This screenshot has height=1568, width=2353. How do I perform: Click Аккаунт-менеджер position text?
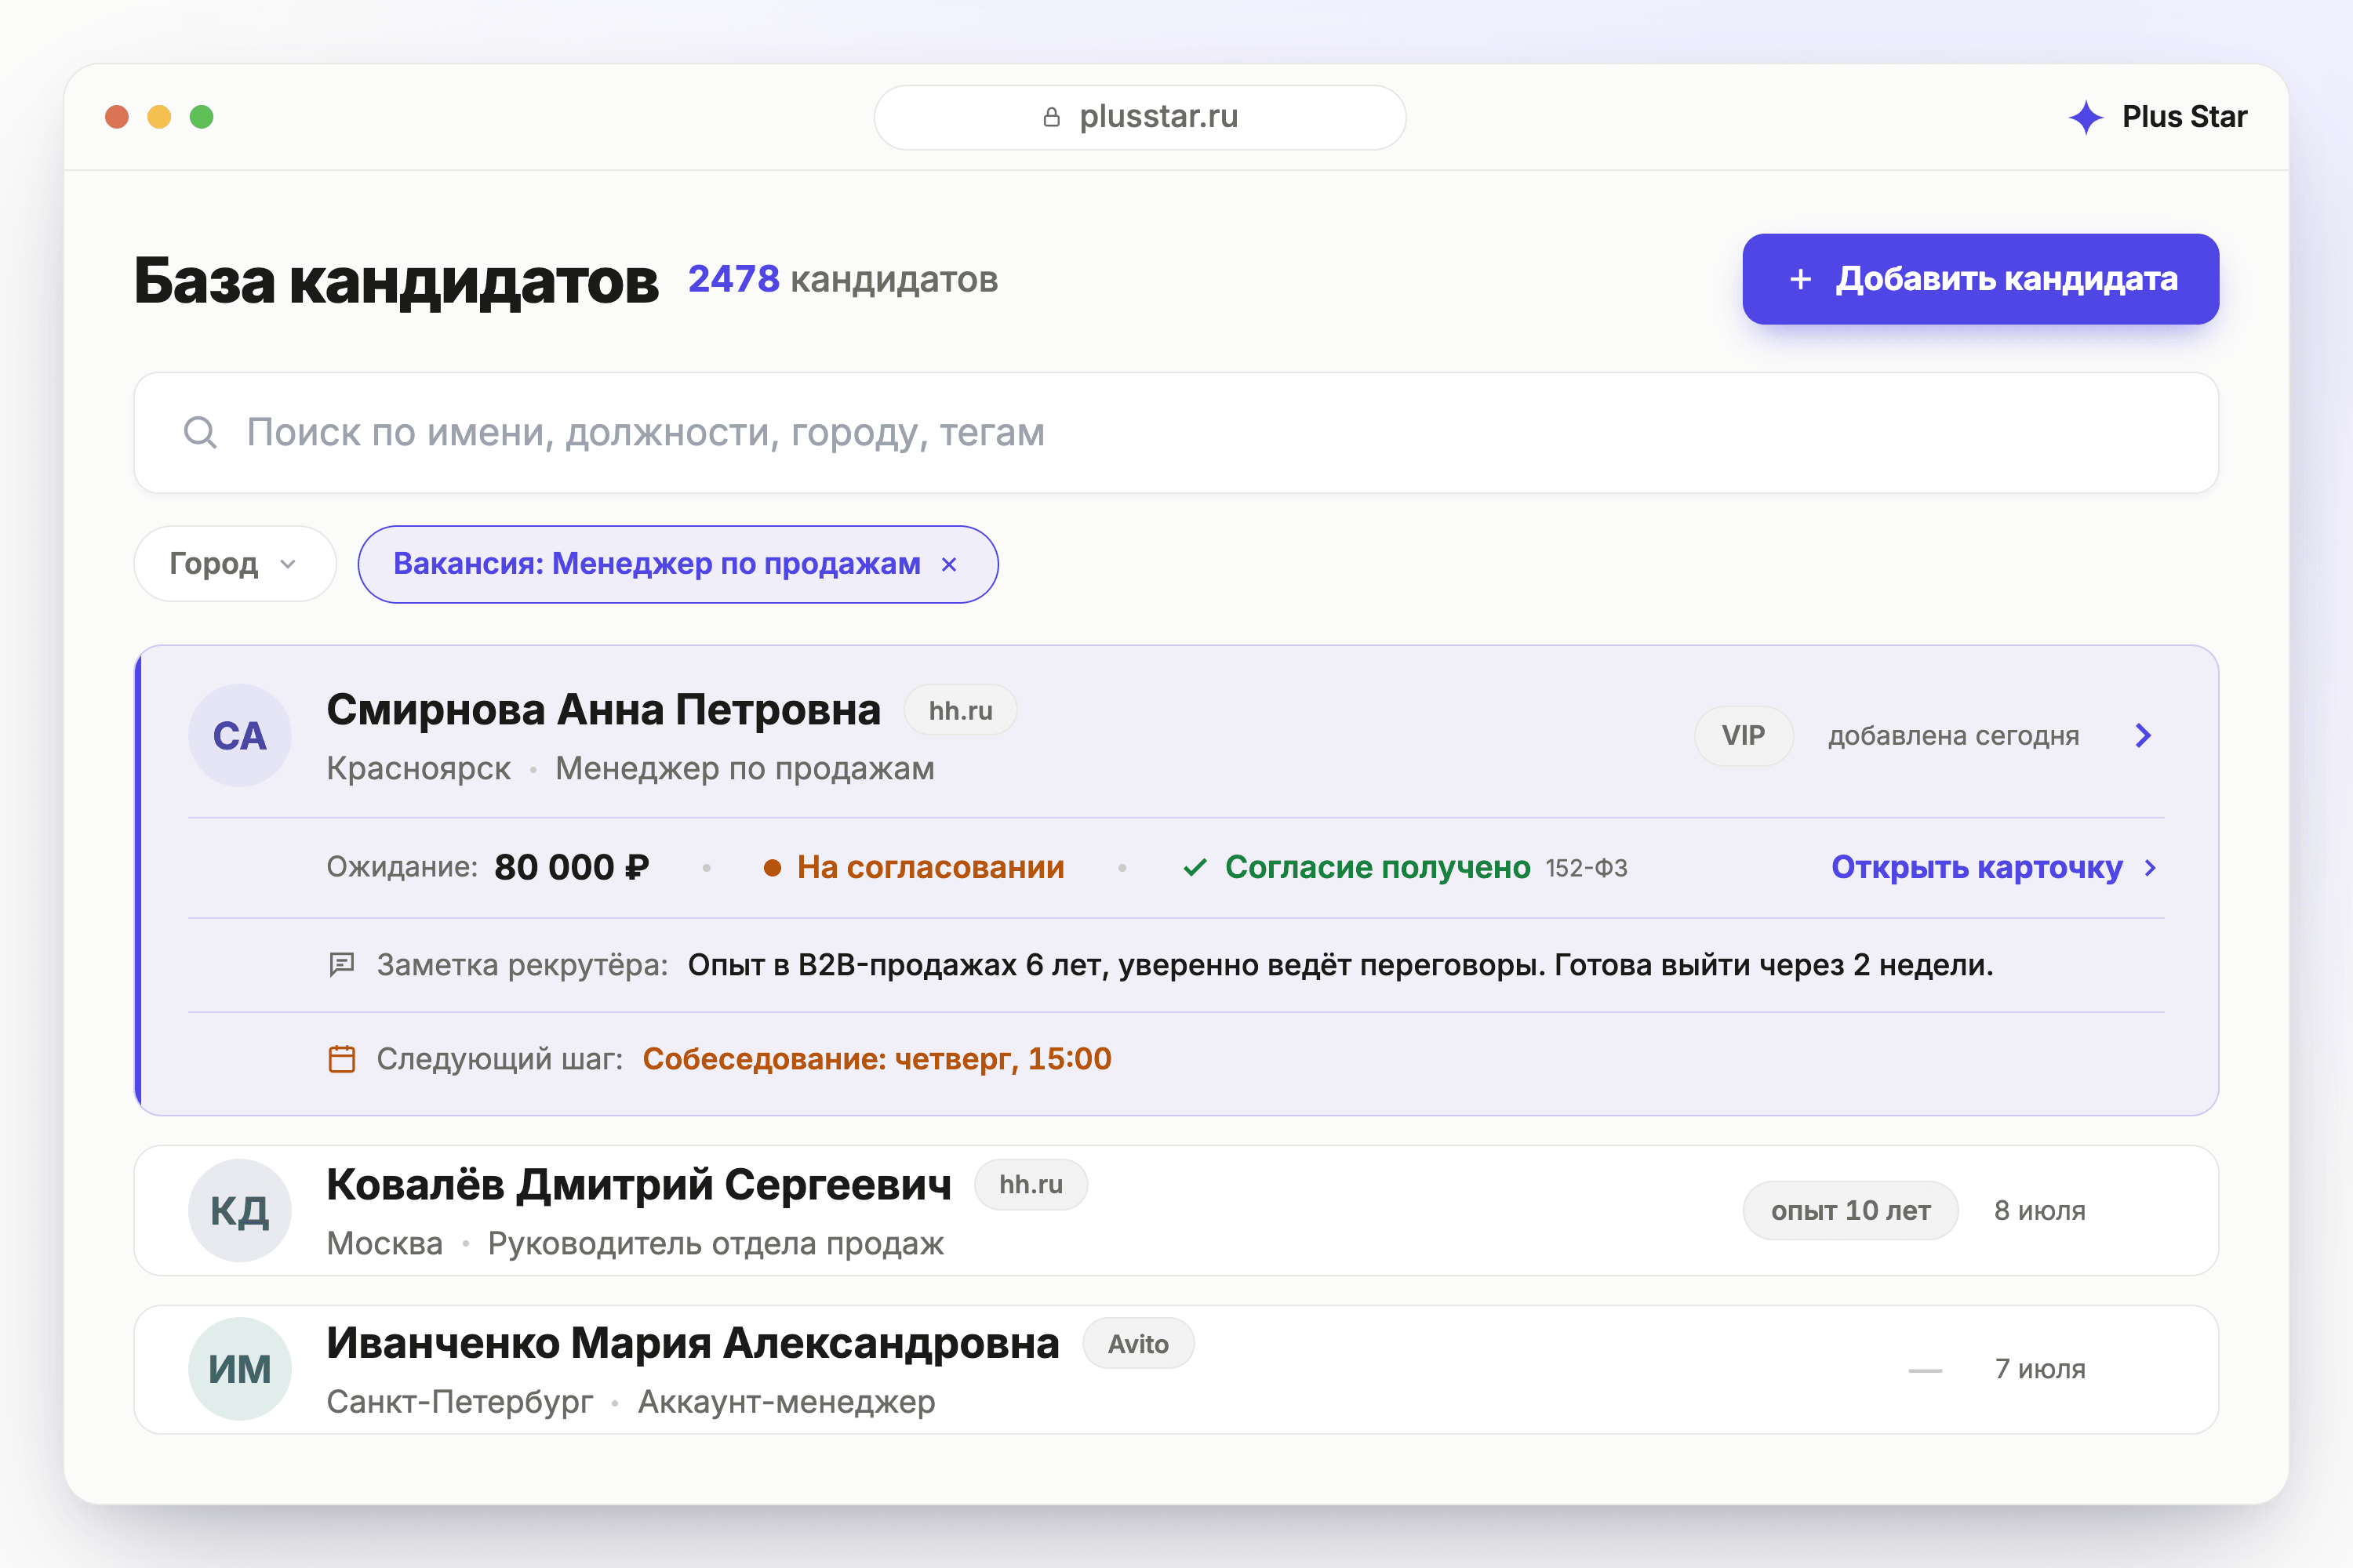(x=787, y=1402)
